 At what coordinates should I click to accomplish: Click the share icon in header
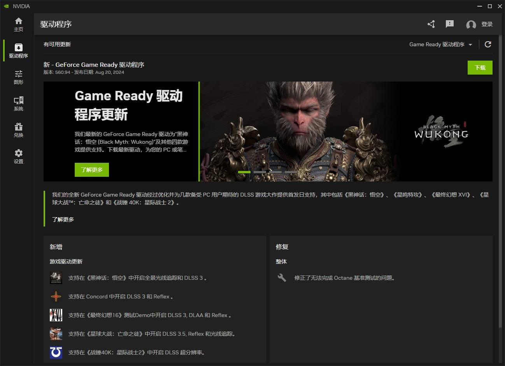point(431,24)
